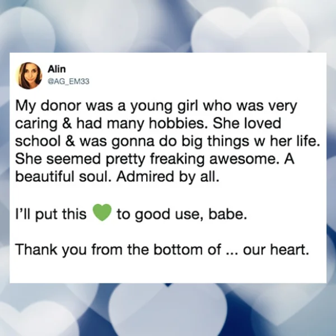Click the line "school & was gonna do big things"

click(x=132, y=142)
